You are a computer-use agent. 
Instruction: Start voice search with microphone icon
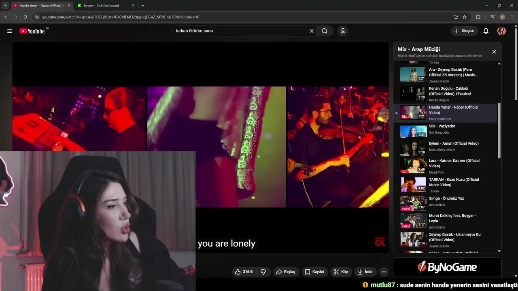[x=343, y=31]
